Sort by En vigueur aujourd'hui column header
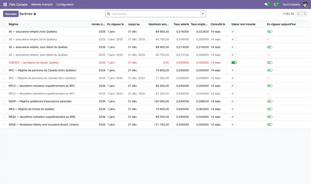The width and height of the screenshot is (311, 184). 281,24
